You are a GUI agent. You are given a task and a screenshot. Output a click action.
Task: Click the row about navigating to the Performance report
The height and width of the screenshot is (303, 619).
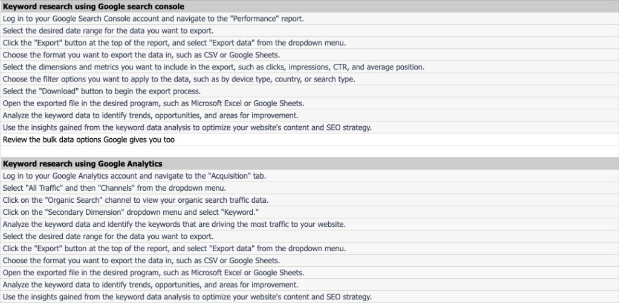[309, 19]
